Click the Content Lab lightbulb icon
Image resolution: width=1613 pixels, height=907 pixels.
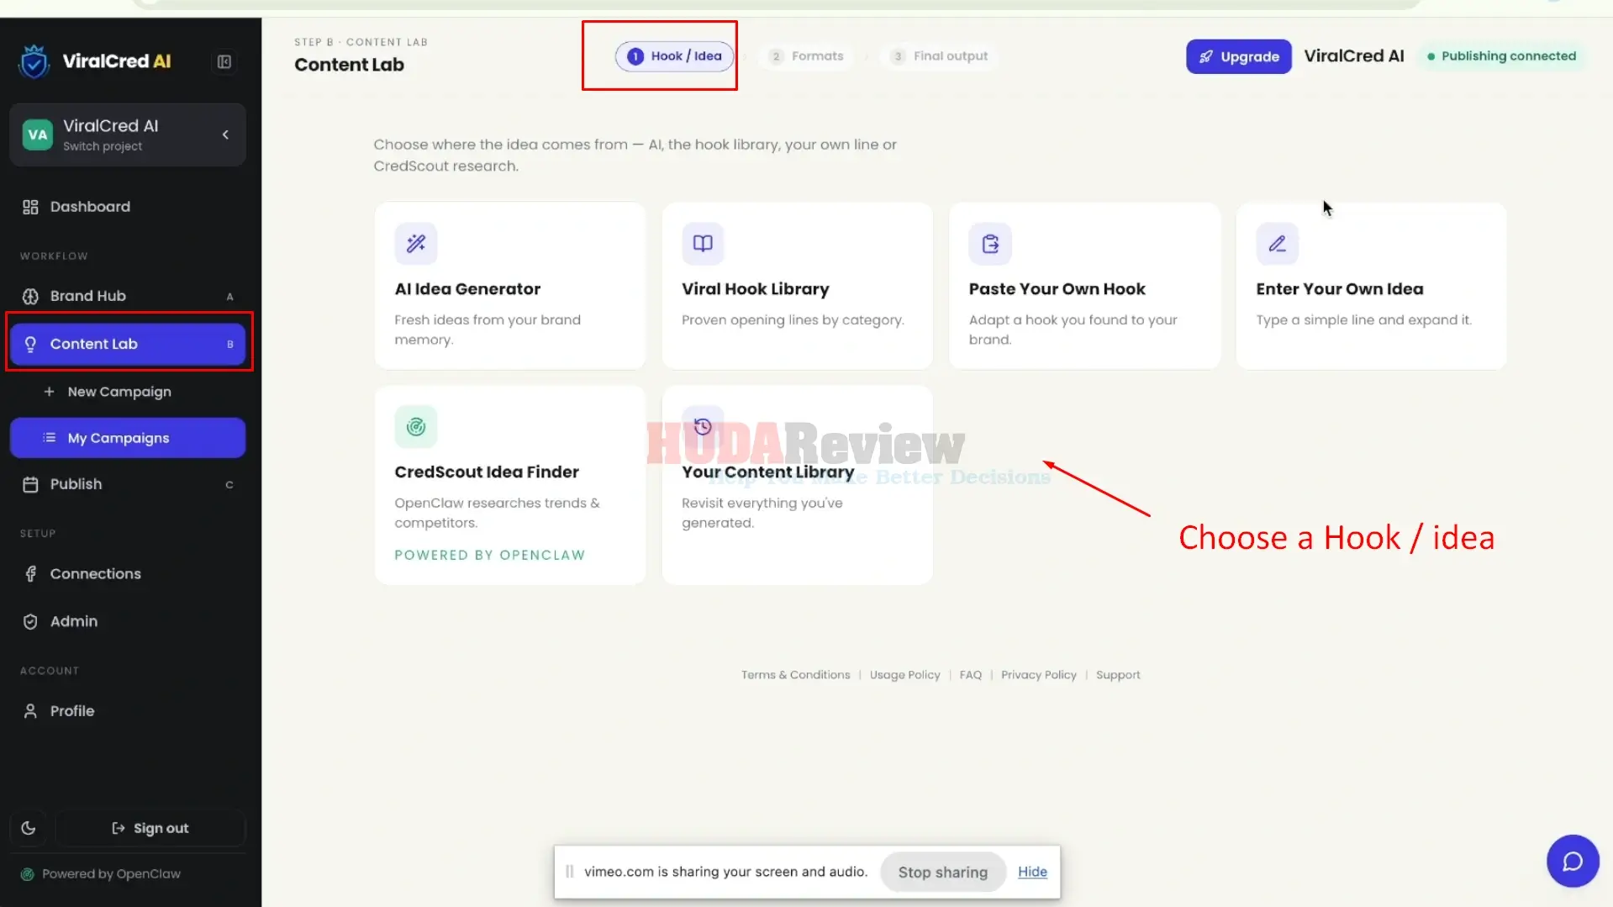pos(30,344)
